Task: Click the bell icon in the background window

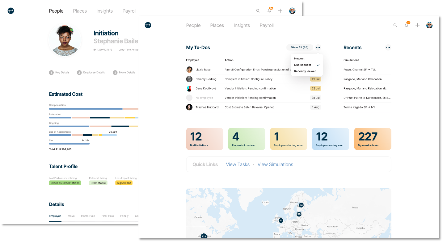Action: (269, 10)
